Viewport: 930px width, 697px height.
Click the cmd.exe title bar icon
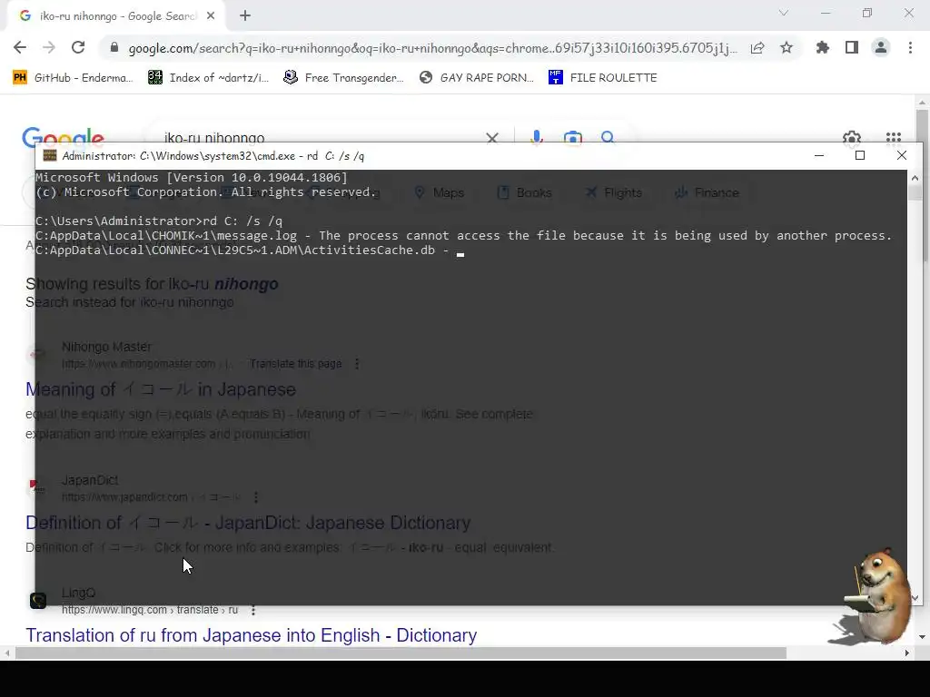pos(50,155)
